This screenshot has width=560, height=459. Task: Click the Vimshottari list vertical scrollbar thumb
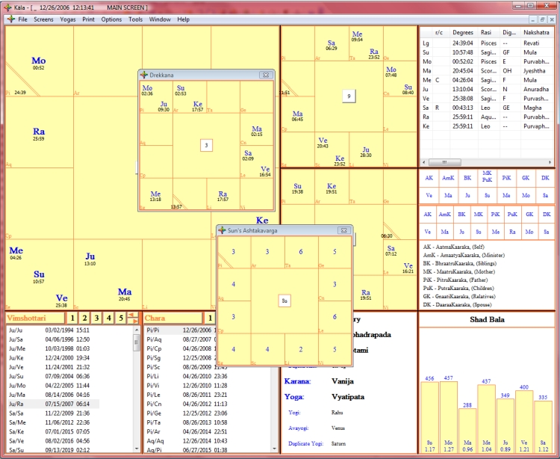point(137,343)
